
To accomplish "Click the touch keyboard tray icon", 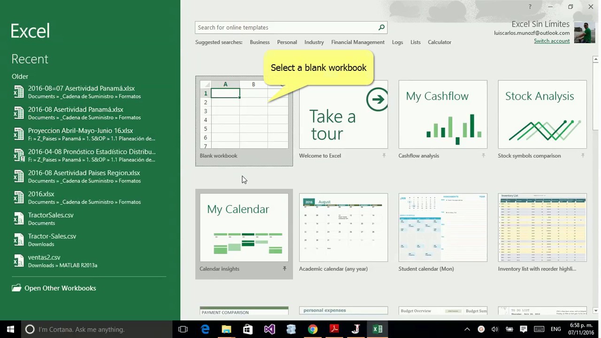I will 539,329.
